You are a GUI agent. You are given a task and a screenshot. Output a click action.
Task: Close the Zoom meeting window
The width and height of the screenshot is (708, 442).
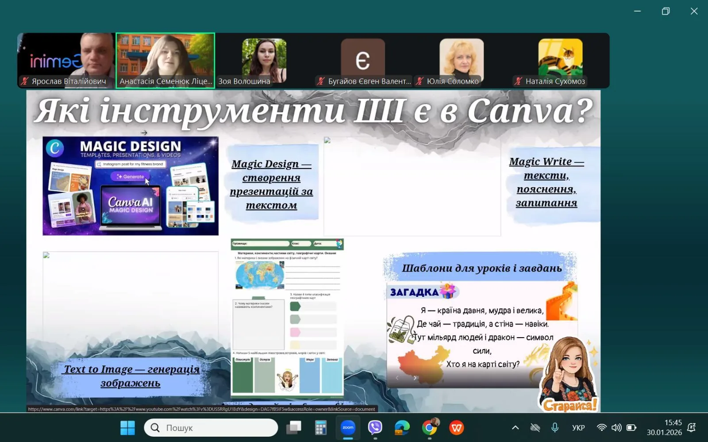click(x=694, y=11)
